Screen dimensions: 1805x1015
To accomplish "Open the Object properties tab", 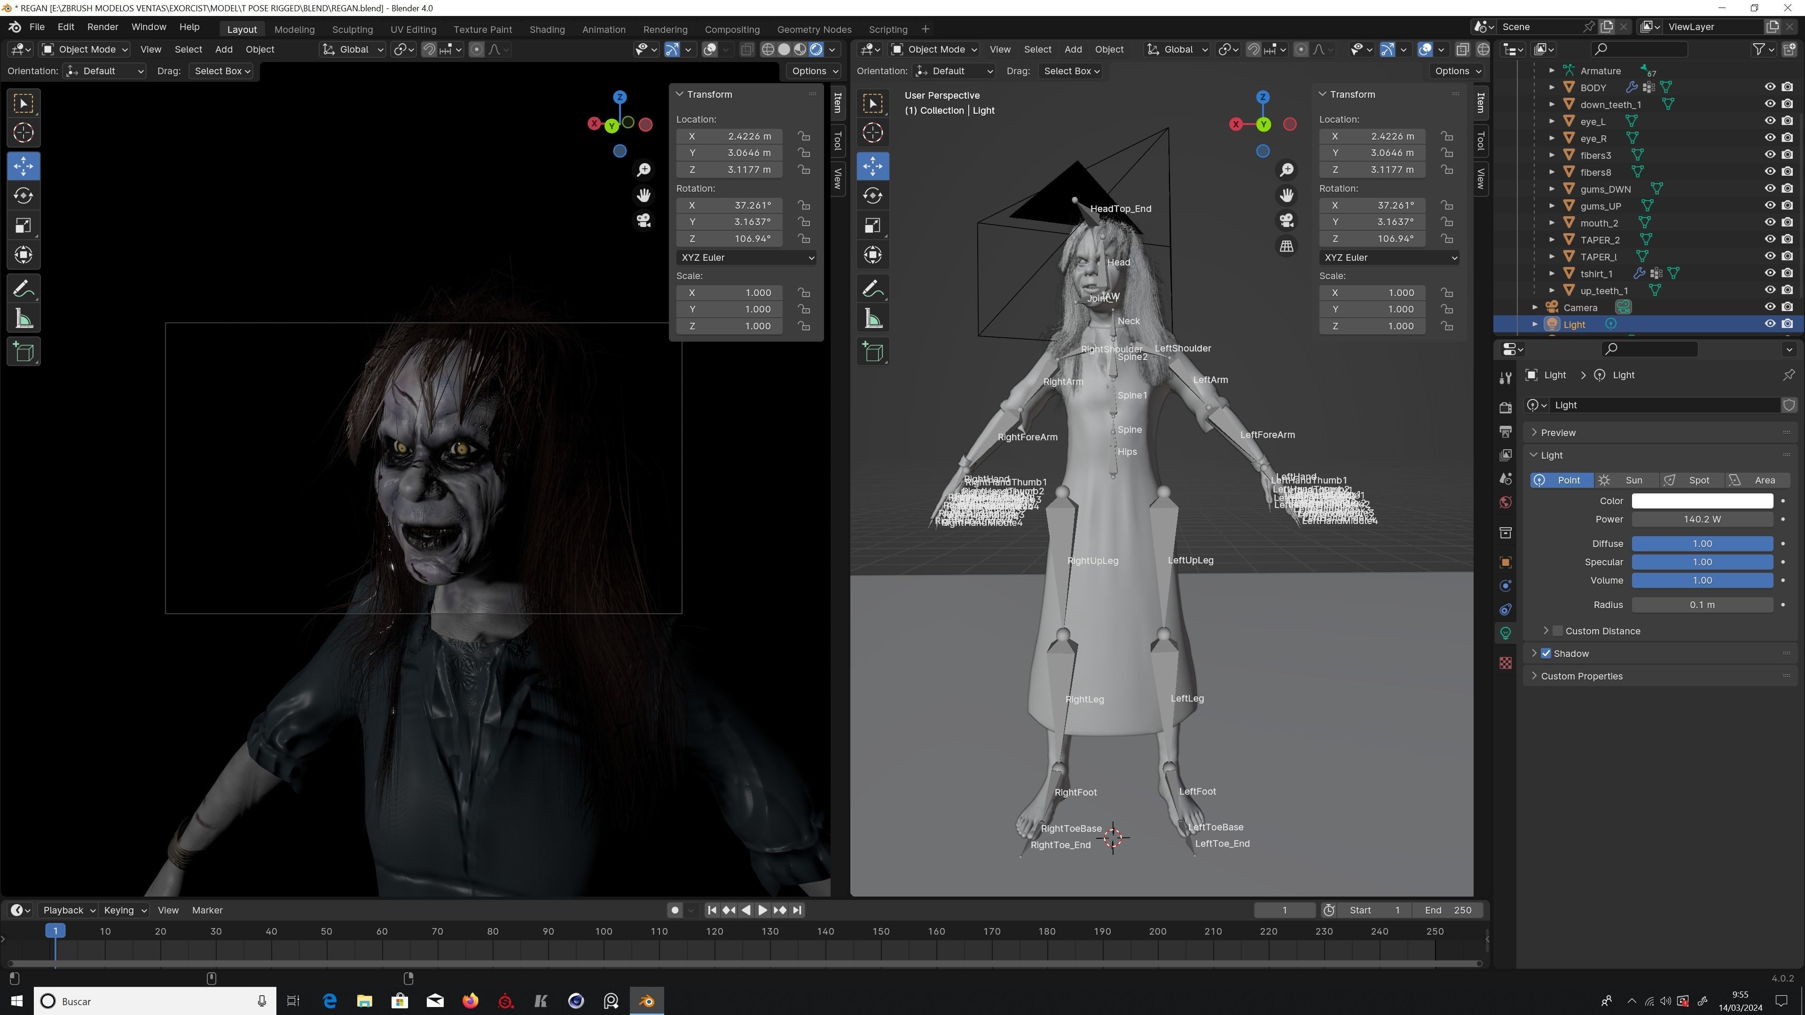I will [x=1505, y=562].
